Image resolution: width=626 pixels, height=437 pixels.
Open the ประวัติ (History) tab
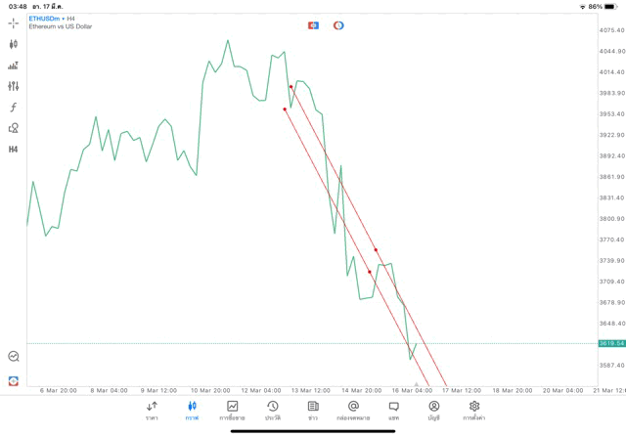pyautogui.click(x=272, y=411)
